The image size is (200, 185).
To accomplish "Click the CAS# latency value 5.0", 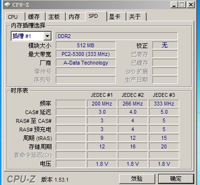I will (x=164, y=112).
